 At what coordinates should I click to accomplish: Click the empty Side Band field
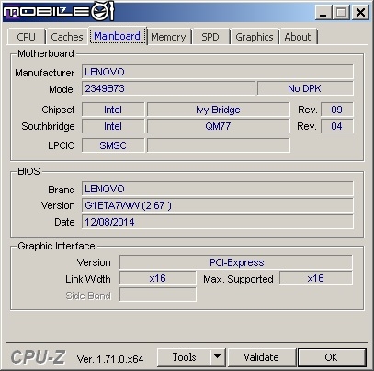coord(157,295)
